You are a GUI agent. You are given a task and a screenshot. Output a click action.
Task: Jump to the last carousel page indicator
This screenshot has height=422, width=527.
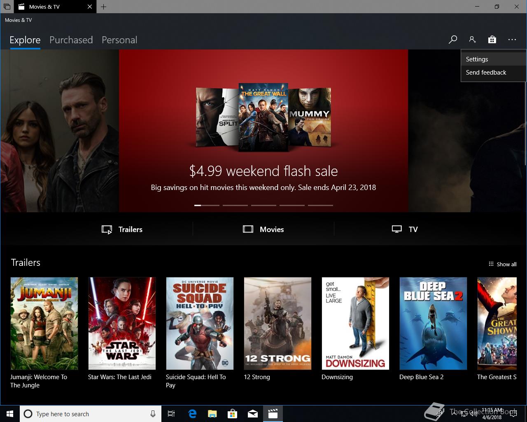coord(320,205)
